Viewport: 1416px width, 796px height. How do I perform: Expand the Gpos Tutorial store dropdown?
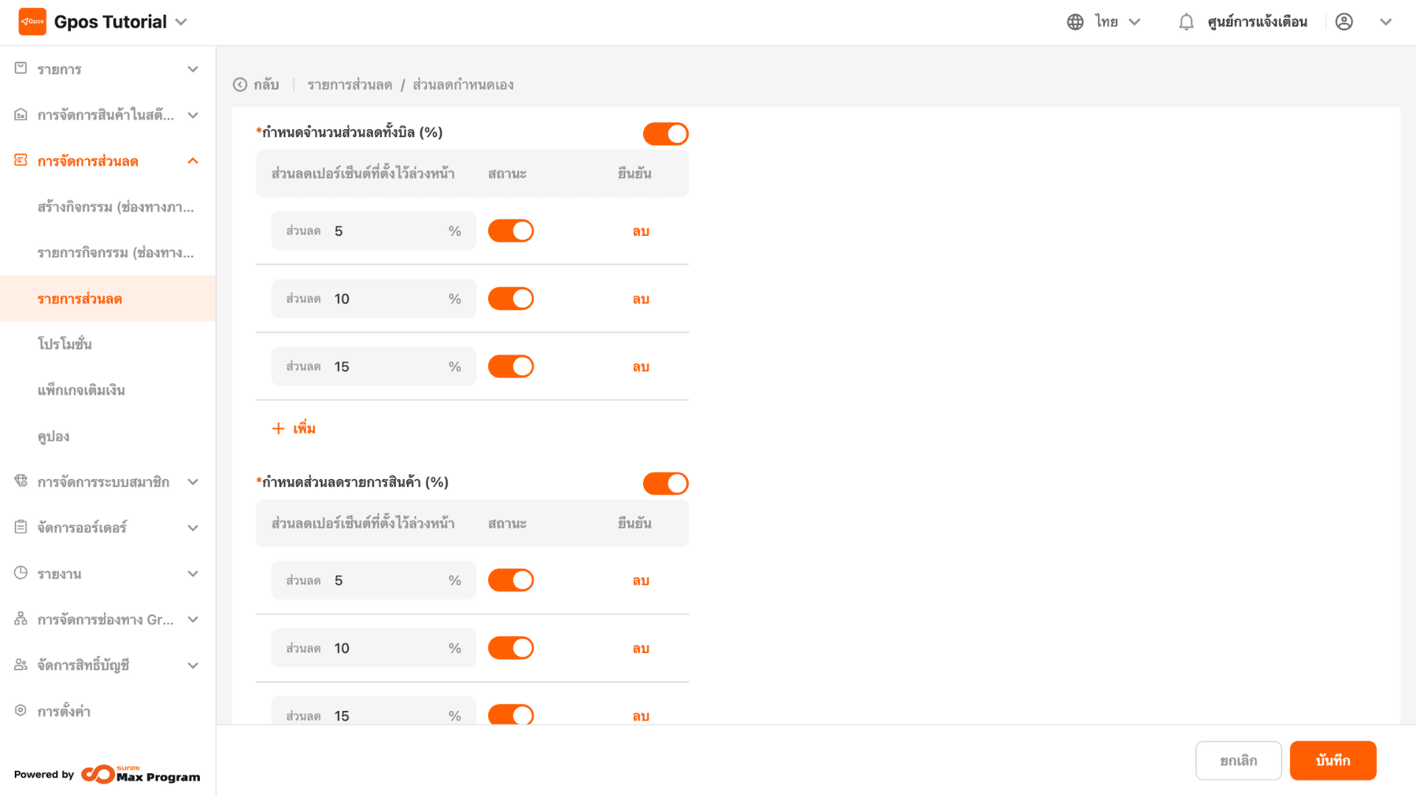181,22
